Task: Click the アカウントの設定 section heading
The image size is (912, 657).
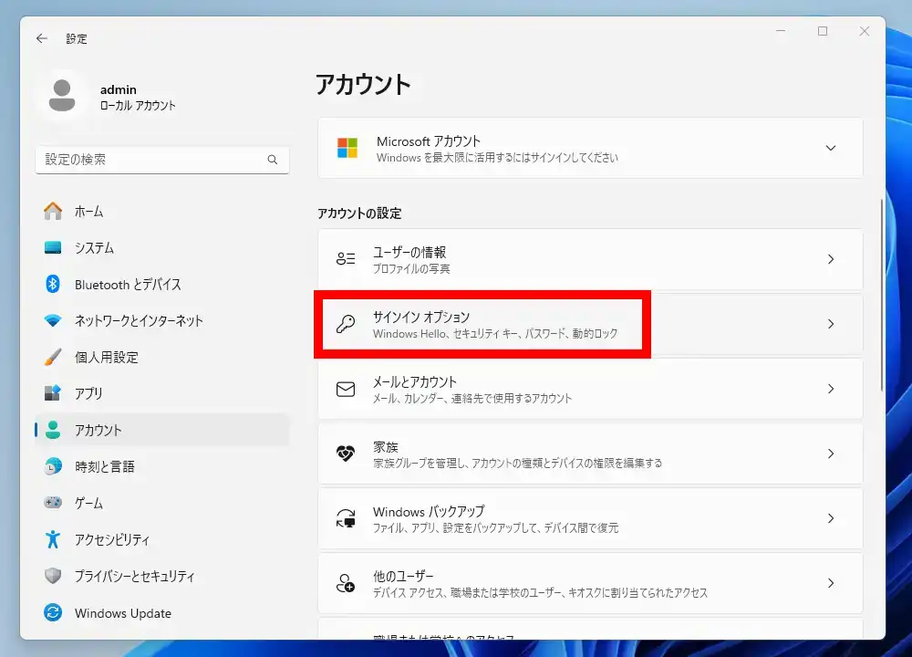Action: 359,214
